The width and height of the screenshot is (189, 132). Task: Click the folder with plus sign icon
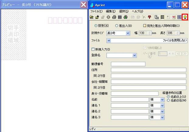point(97,17)
